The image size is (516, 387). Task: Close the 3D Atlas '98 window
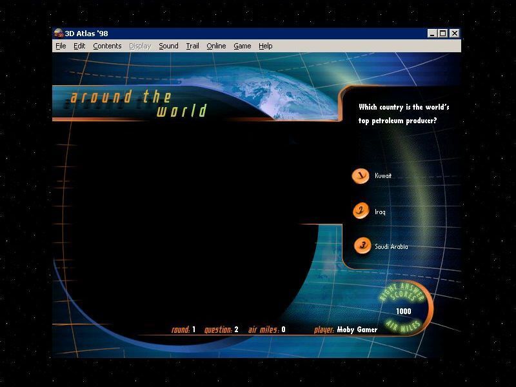coord(455,34)
